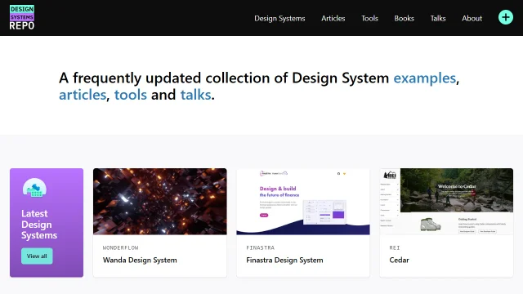Go to the Tools nav item

tap(369, 18)
